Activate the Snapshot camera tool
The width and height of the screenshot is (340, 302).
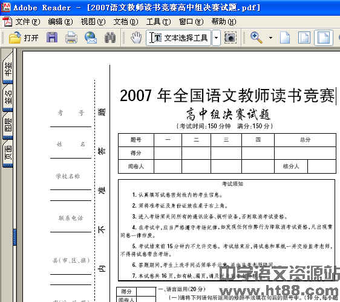(230, 38)
